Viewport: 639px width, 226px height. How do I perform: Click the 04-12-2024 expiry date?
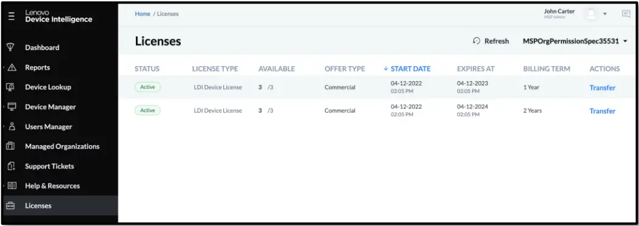(x=472, y=107)
